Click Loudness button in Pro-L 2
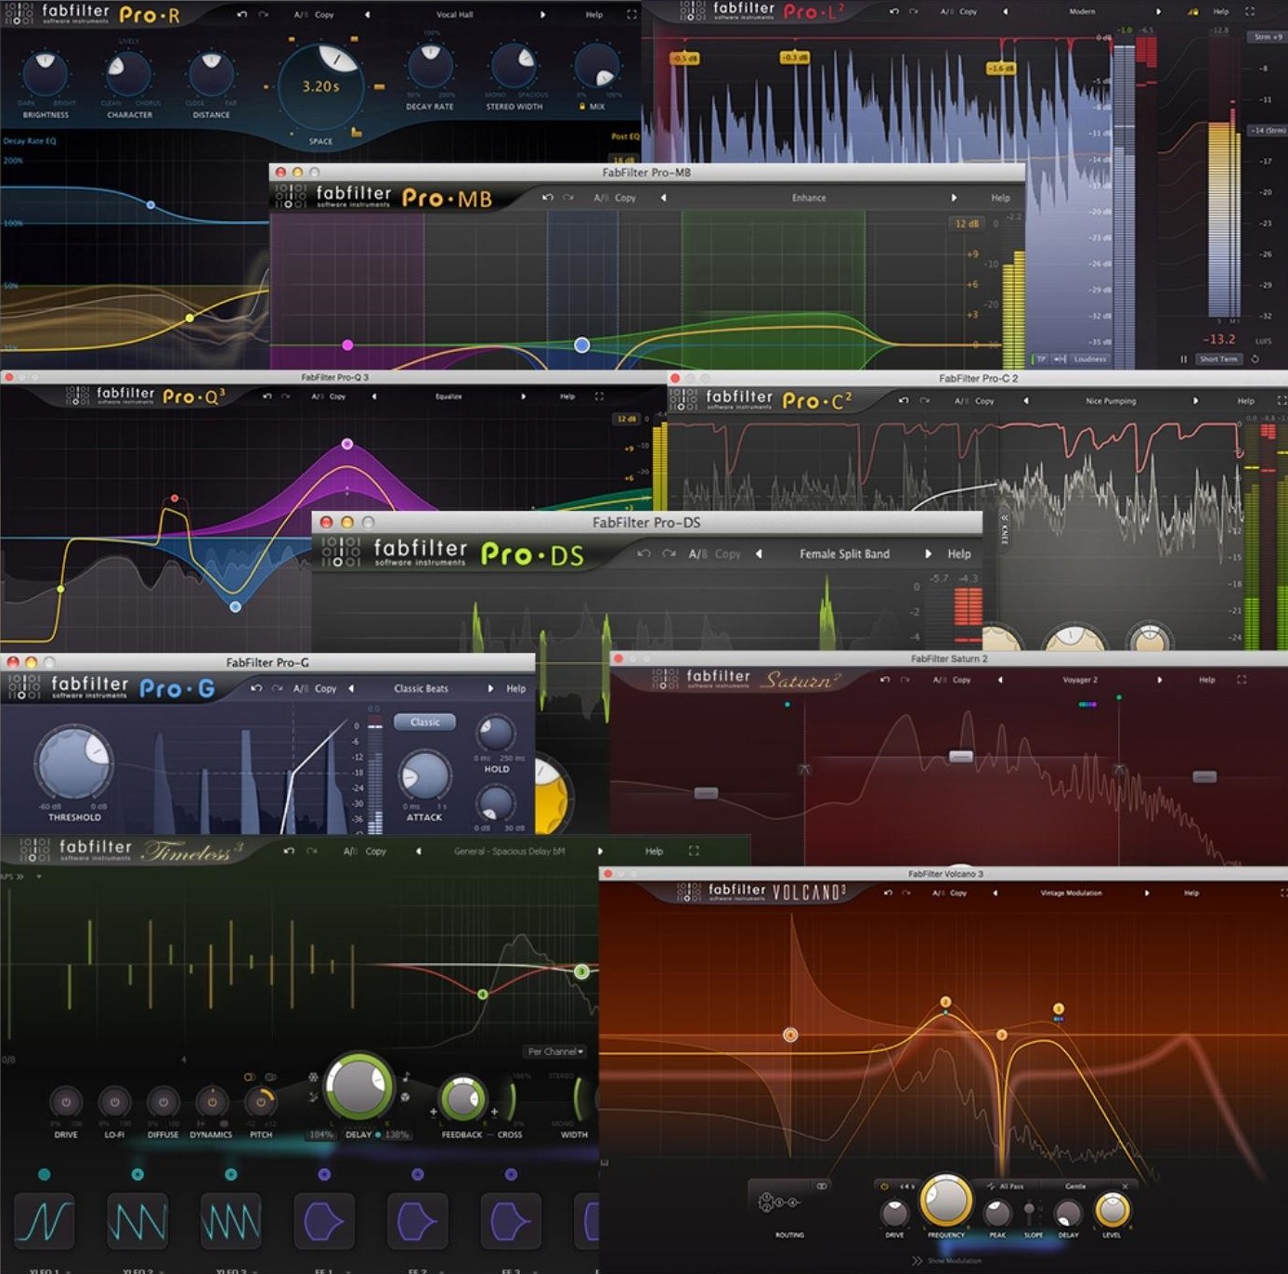 click(x=1088, y=358)
